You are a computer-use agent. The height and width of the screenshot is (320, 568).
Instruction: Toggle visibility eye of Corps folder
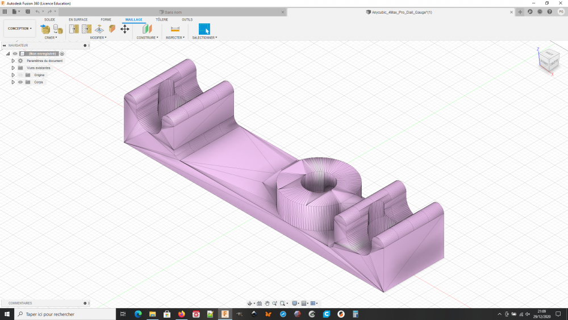(x=20, y=82)
